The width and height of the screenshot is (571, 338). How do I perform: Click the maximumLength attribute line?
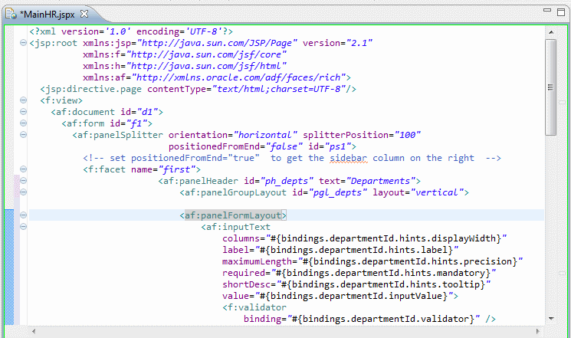click(x=372, y=261)
